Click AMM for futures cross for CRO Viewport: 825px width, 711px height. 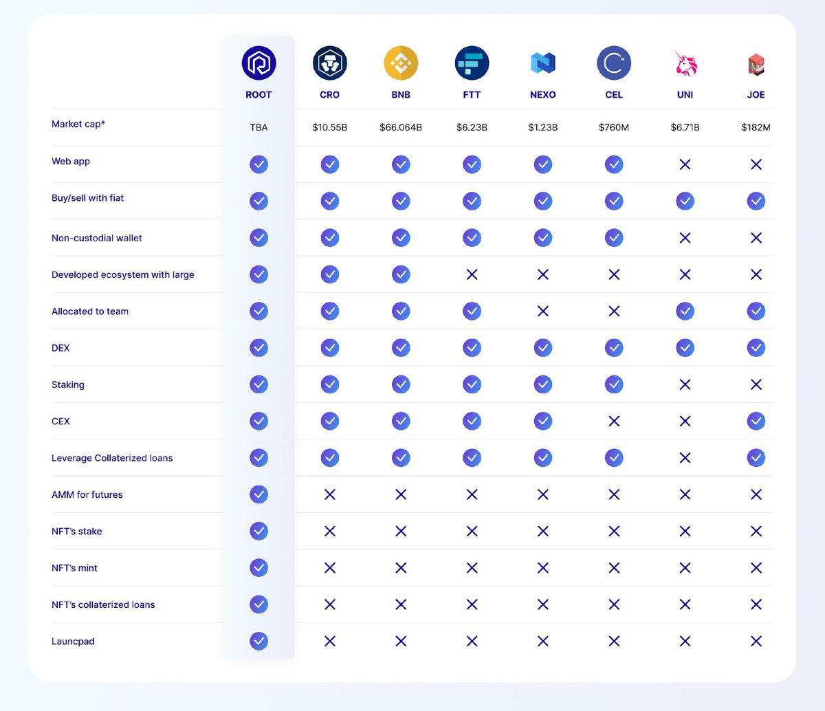(x=330, y=494)
